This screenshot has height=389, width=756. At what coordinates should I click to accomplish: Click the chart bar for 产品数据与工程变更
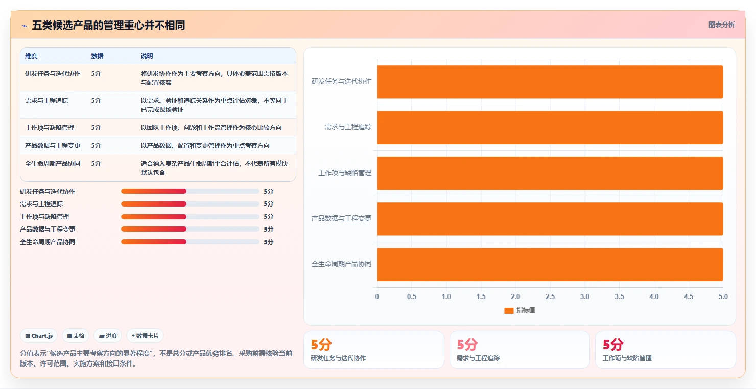pyautogui.click(x=550, y=219)
